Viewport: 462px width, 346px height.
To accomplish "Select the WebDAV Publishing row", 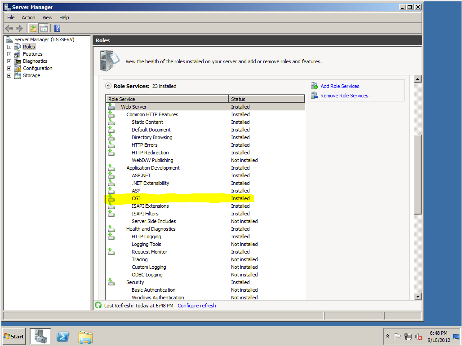I will coord(205,160).
